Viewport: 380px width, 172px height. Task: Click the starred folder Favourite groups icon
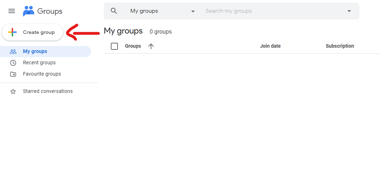[x=13, y=74]
